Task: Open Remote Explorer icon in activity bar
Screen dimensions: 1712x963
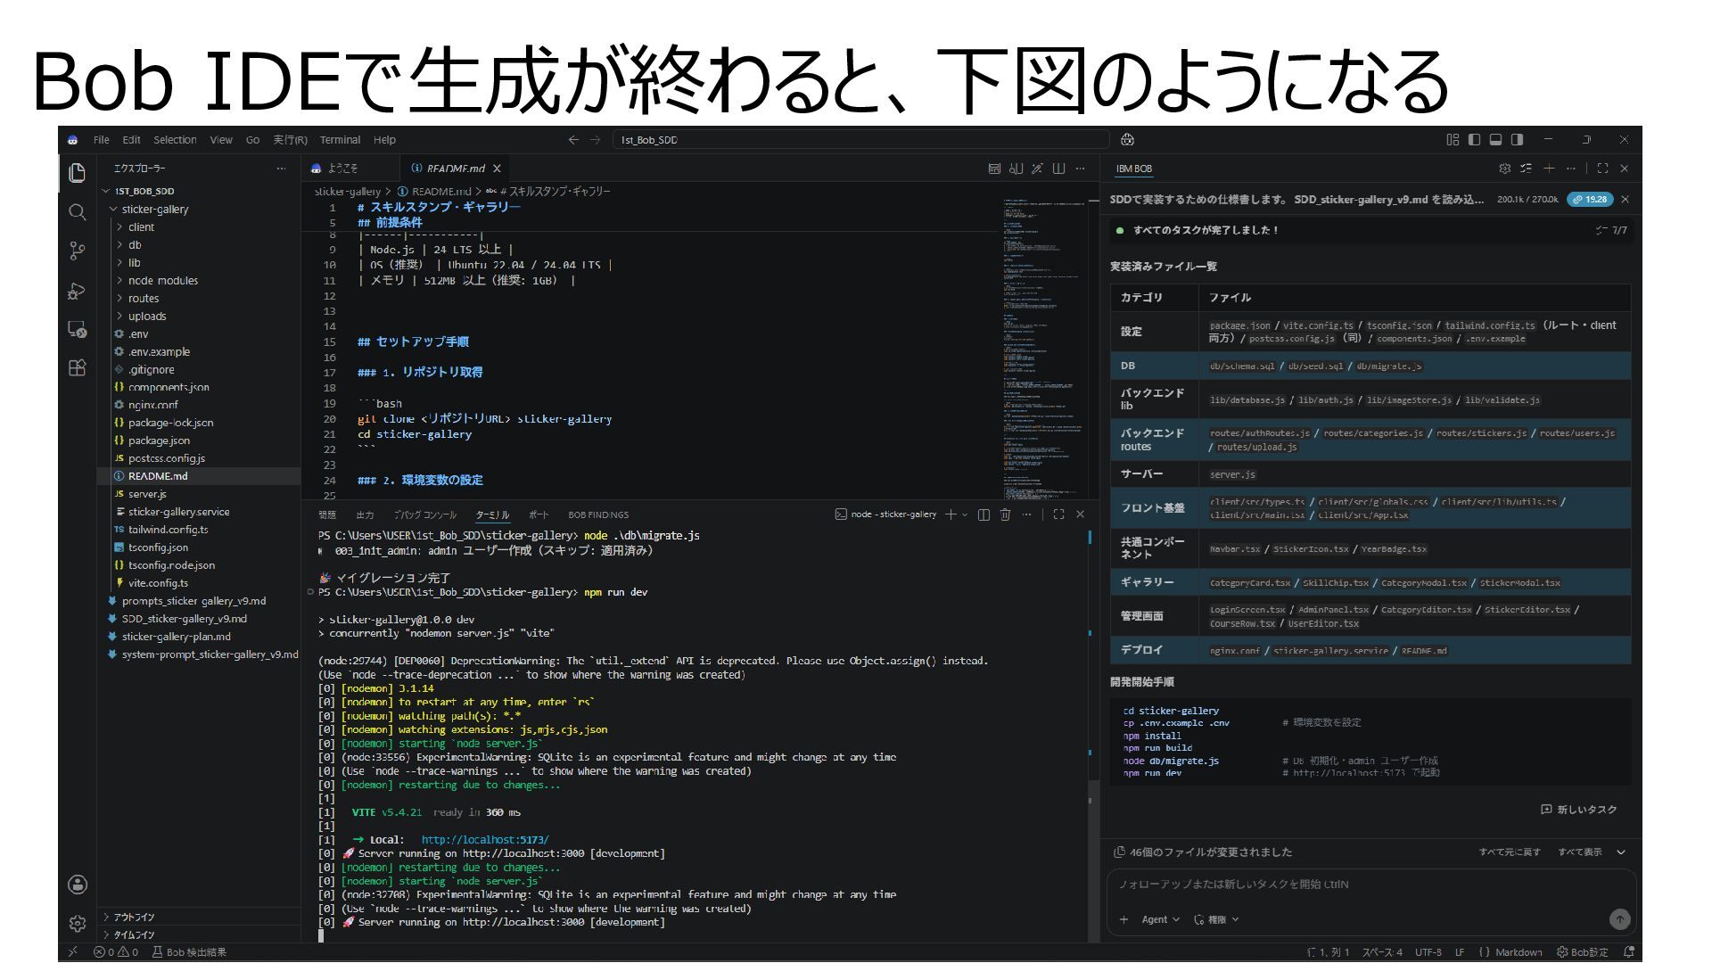Action: point(78,330)
